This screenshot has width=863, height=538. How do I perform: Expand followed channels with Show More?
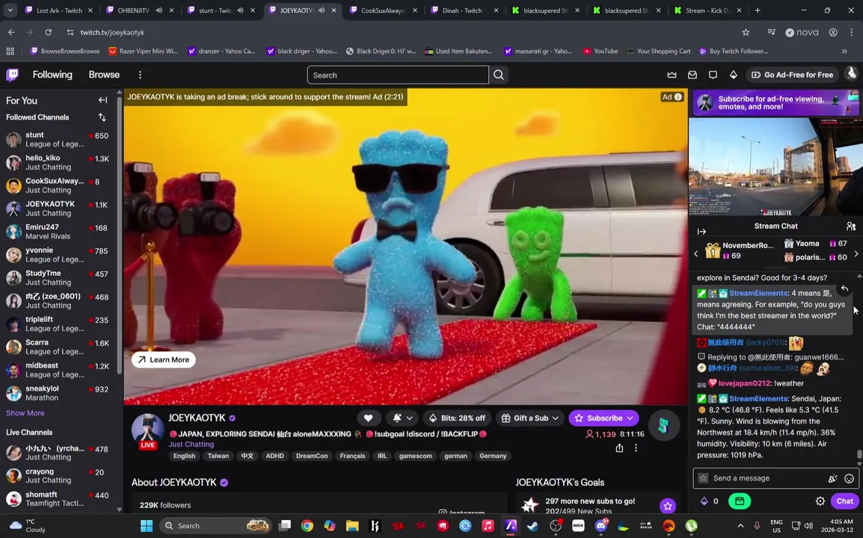click(x=25, y=413)
